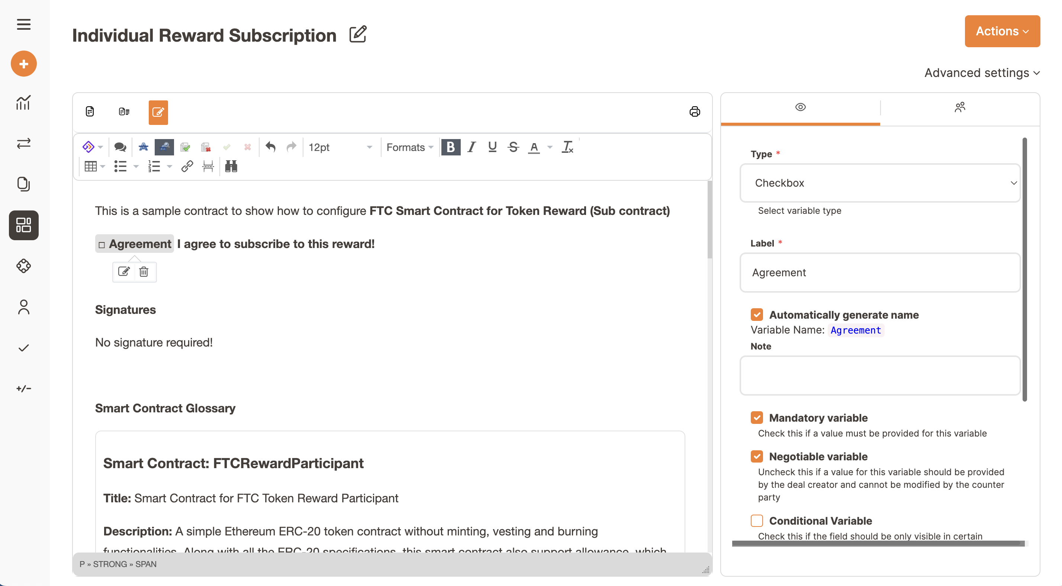Apply italic formatting
This screenshot has height=586, width=1062.
[472, 147]
